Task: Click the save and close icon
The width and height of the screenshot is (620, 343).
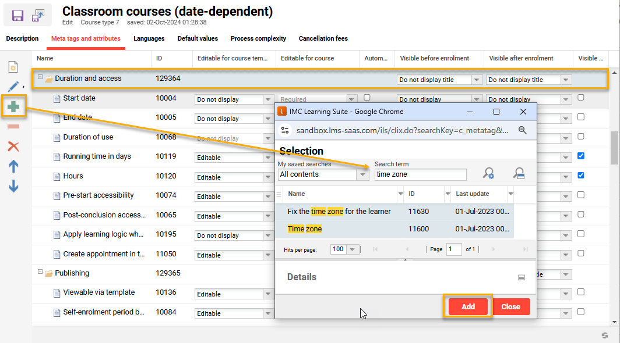Action: click(x=38, y=16)
